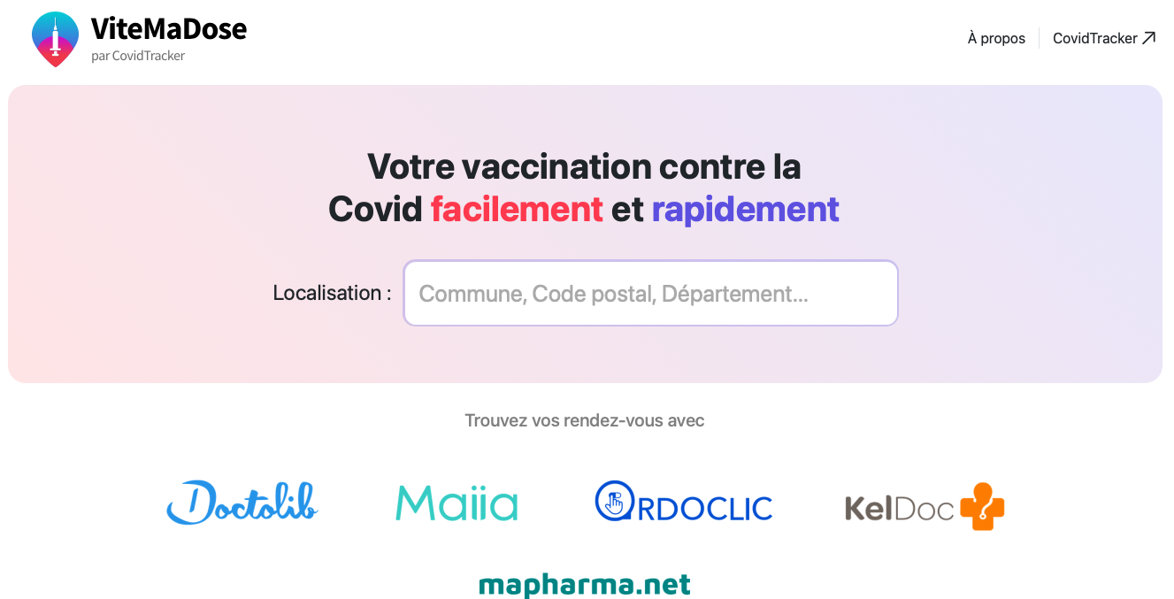This screenshot has height=599, width=1174.
Task: Click the KelDoc wordmark text
Action: (x=900, y=508)
